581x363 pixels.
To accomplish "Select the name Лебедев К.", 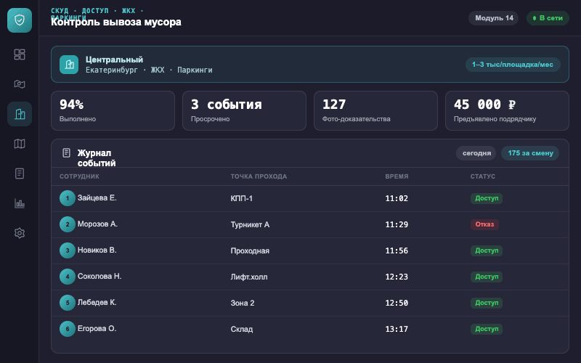I will tap(97, 302).
